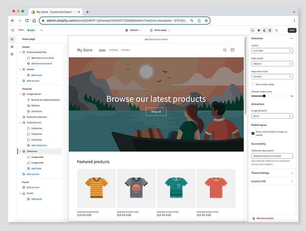Click the browser back arrow

[13, 21]
